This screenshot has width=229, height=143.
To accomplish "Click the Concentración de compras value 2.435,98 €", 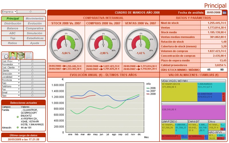I will (220, 56).
